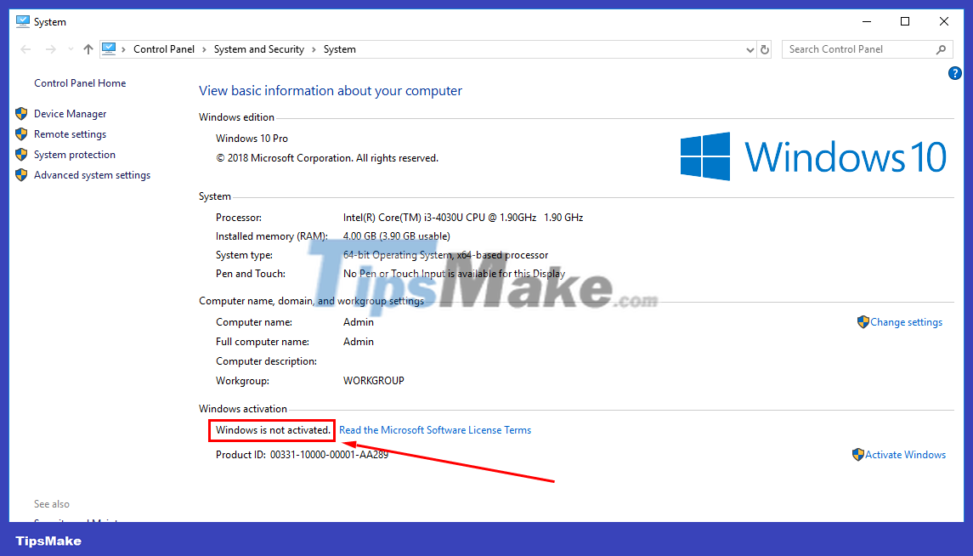Click the shield icon next to Activate Windows
973x556 pixels.
[x=858, y=454]
